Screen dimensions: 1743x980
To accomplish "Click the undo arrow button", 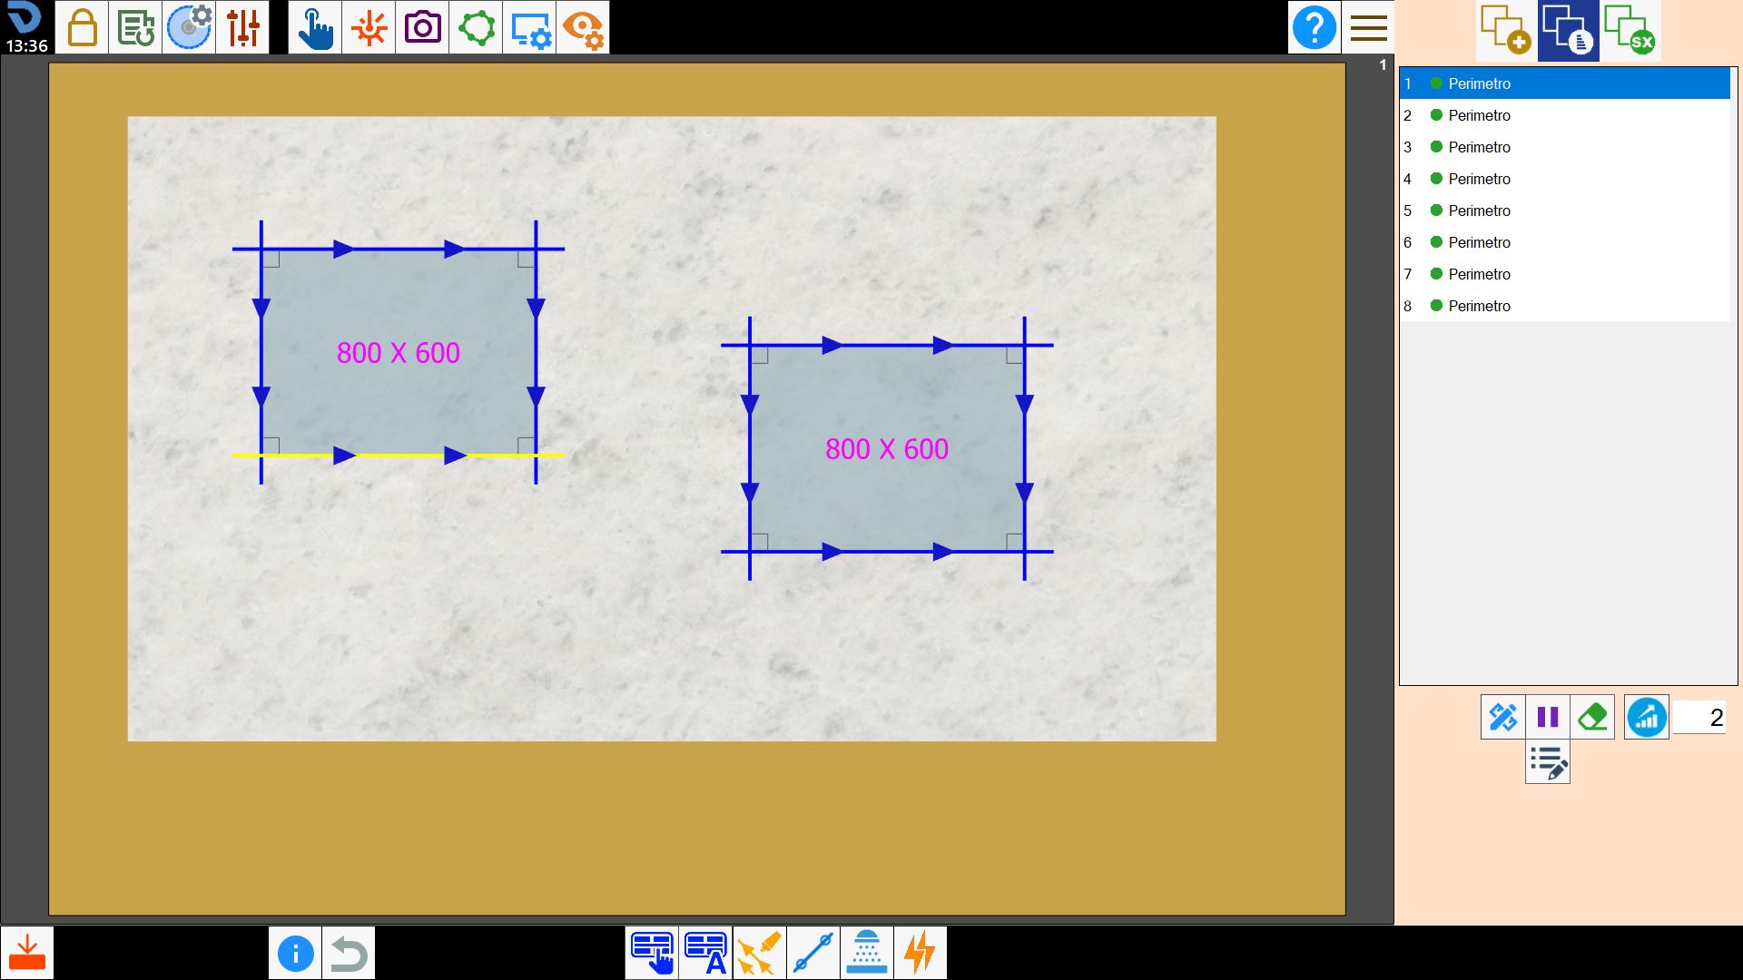I will click(x=349, y=953).
